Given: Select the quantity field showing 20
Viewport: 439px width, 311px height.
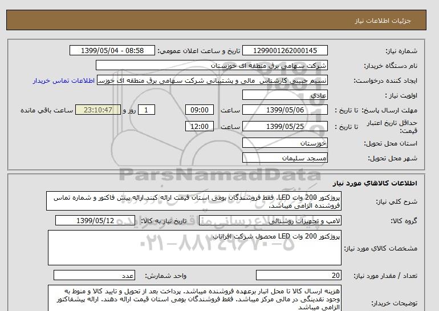Looking at the screenshot, I should click(x=299, y=275).
